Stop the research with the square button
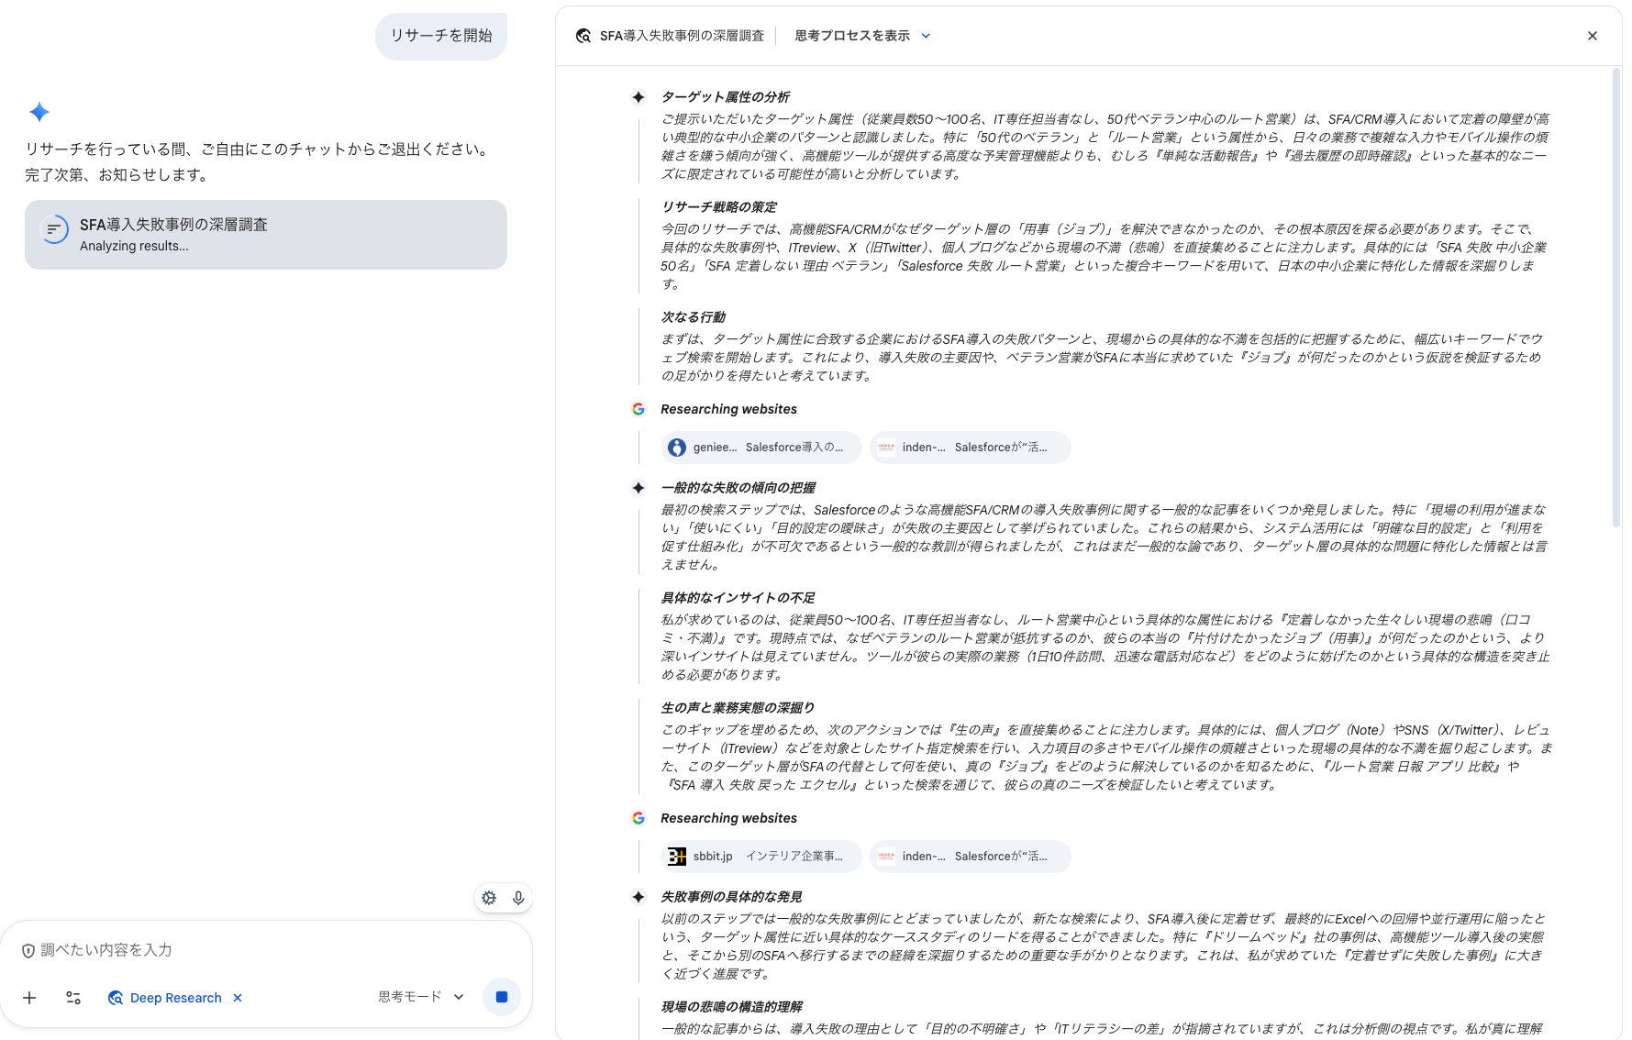This screenshot has height=1040, width=1632. click(502, 997)
